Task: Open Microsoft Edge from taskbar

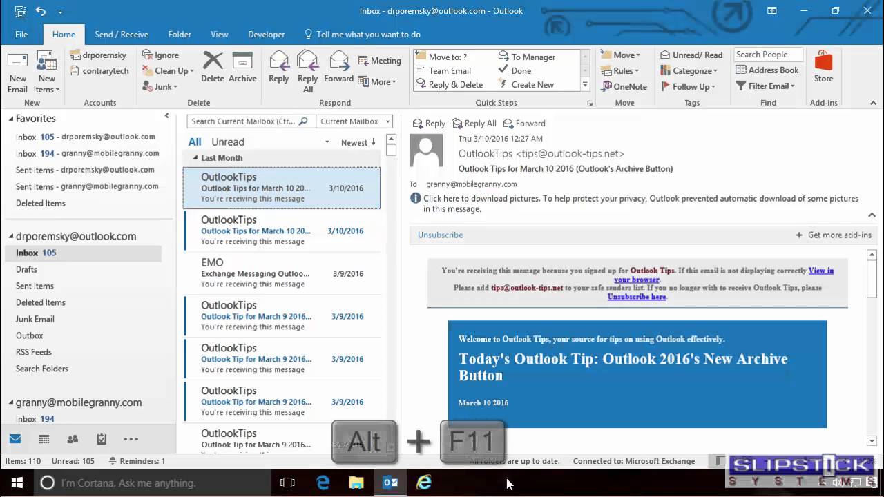Action: pyautogui.click(x=323, y=483)
